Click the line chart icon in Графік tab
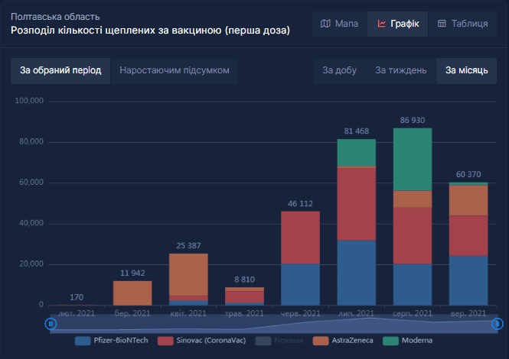Image resolution: width=509 pixels, height=359 pixels. (x=381, y=24)
